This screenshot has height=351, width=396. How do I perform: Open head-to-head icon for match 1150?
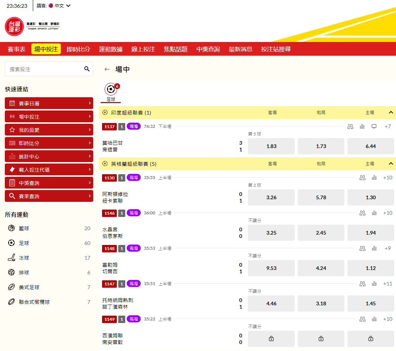point(362,178)
